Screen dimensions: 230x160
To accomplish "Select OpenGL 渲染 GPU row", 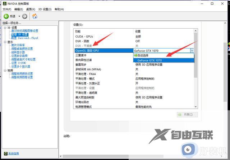I will [104, 50].
